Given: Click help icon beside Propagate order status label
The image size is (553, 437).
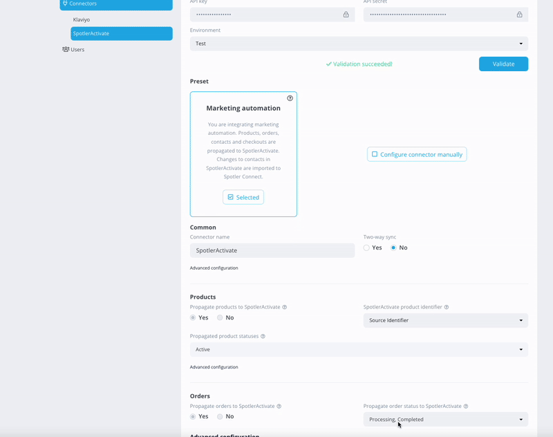Looking at the screenshot, I should point(466,407).
